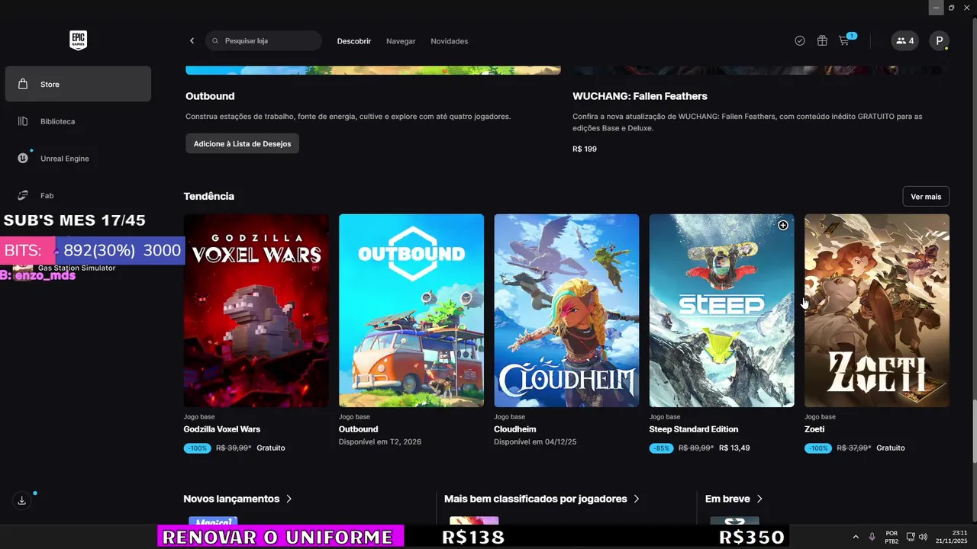Viewport: 977px width, 549px height.
Task: Open the Godzilla Voxel Wars title link
Action: click(x=222, y=429)
